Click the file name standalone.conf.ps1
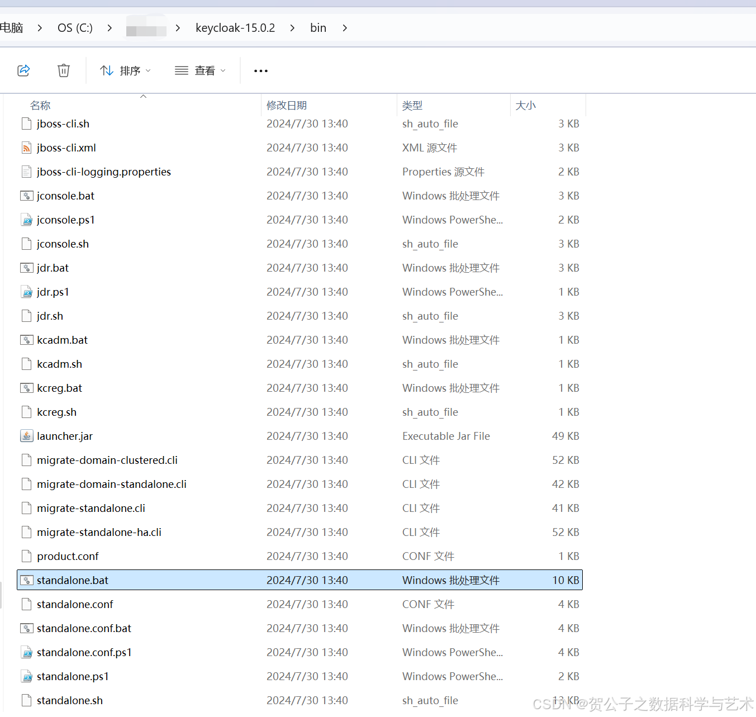This screenshot has width=756, height=717. (x=84, y=652)
